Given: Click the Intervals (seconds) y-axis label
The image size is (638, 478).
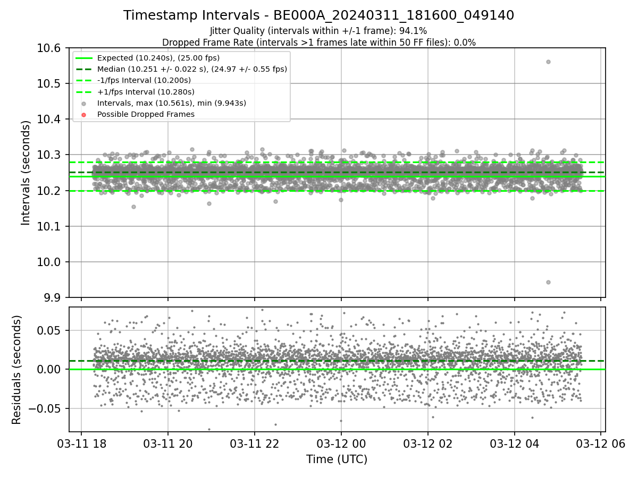Looking at the screenshot, I should click(26, 173).
